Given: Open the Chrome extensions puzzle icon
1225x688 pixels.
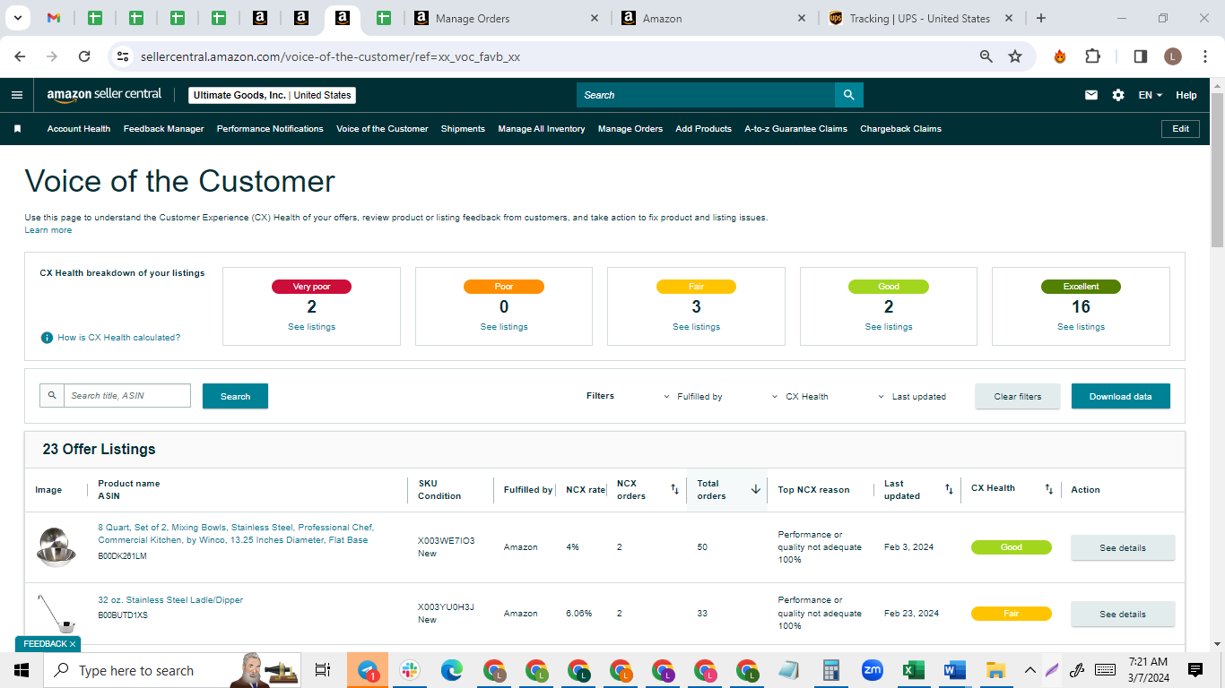Looking at the screenshot, I should 1092,56.
